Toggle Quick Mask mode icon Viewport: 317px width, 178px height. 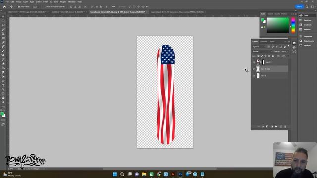click(x=3, y=120)
